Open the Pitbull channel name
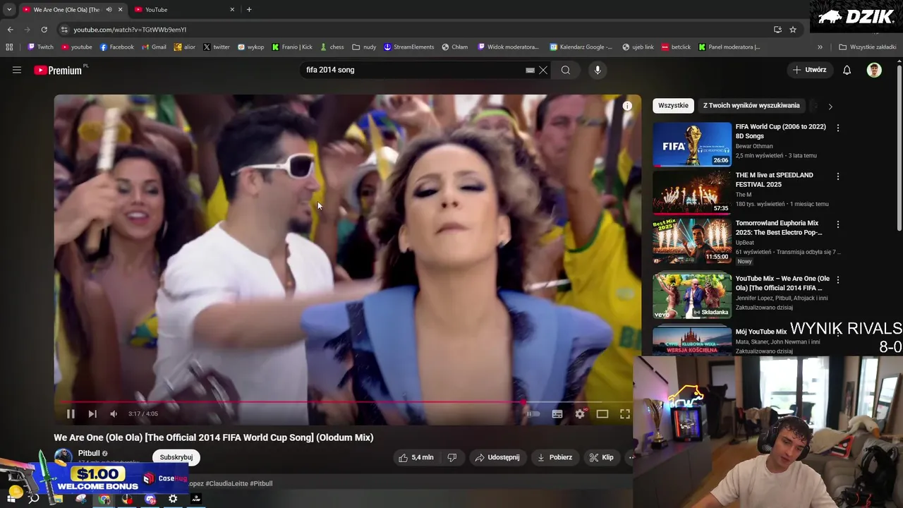Screen dimensions: 903x508 tap(89, 453)
